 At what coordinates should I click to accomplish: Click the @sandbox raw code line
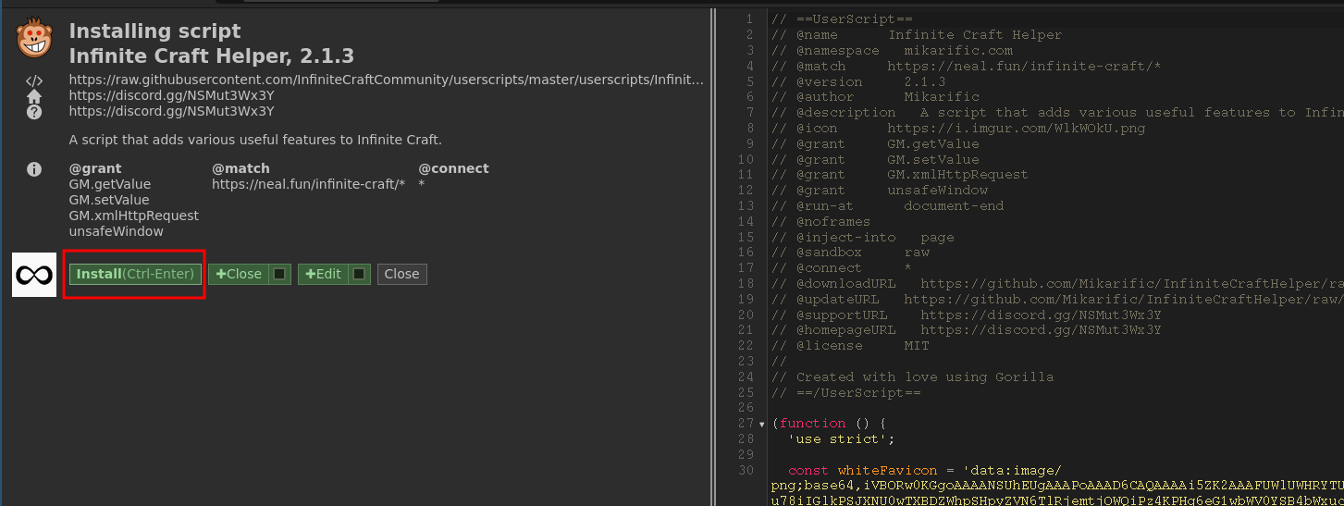click(x=850, y=253)
